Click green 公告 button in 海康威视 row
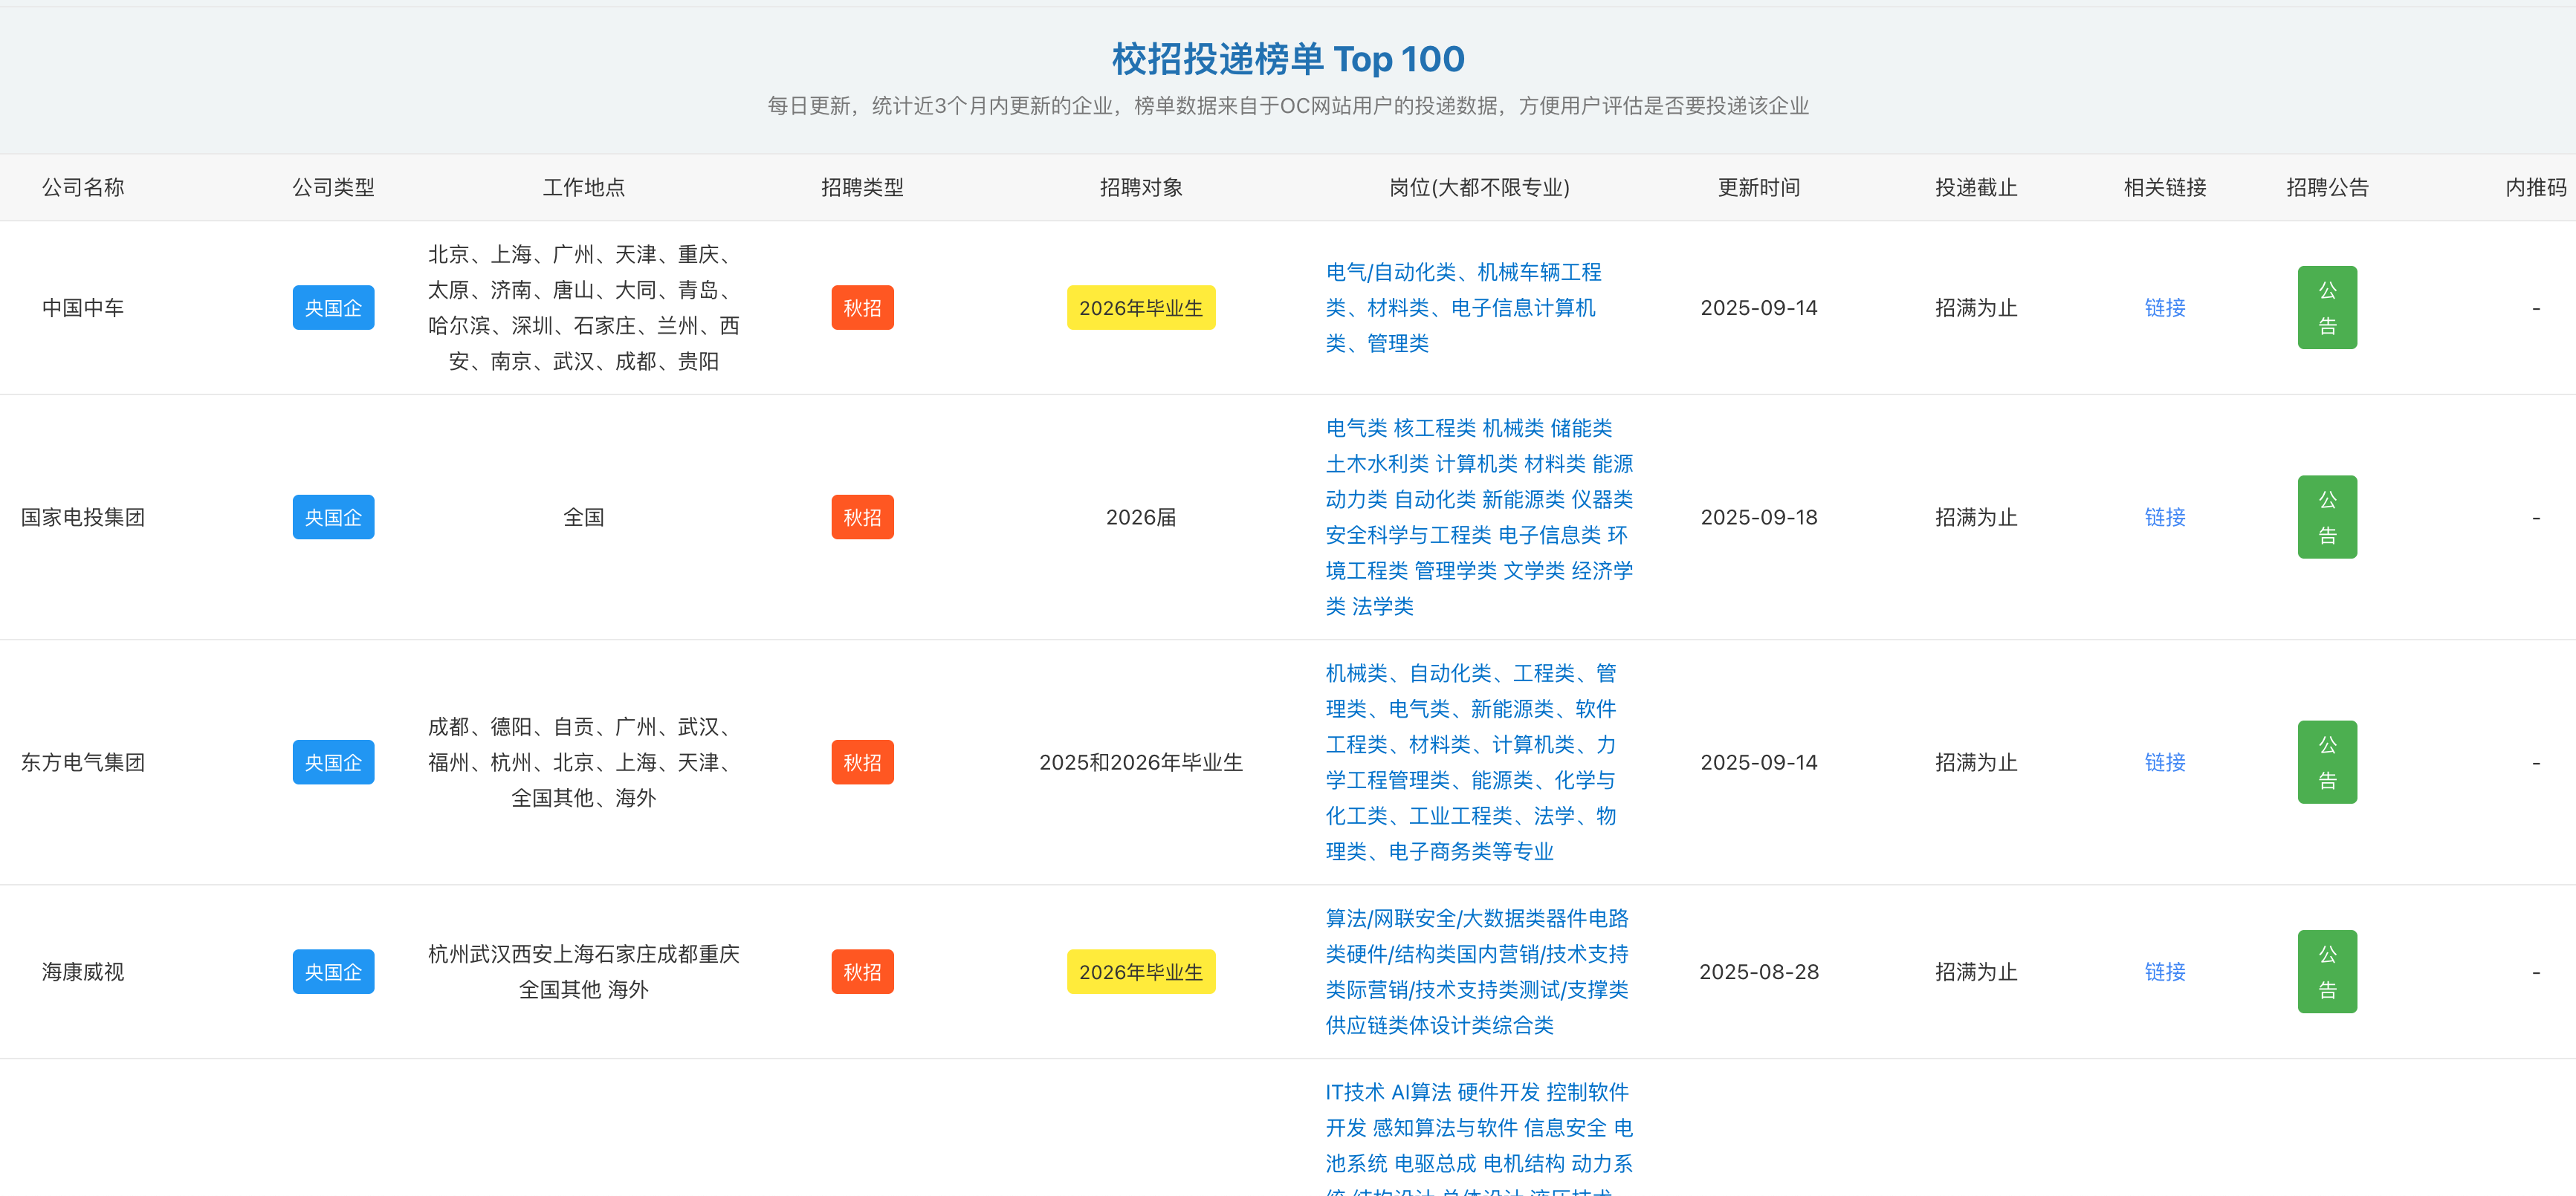The image size is (2576, 1196). coord(2326,972)
